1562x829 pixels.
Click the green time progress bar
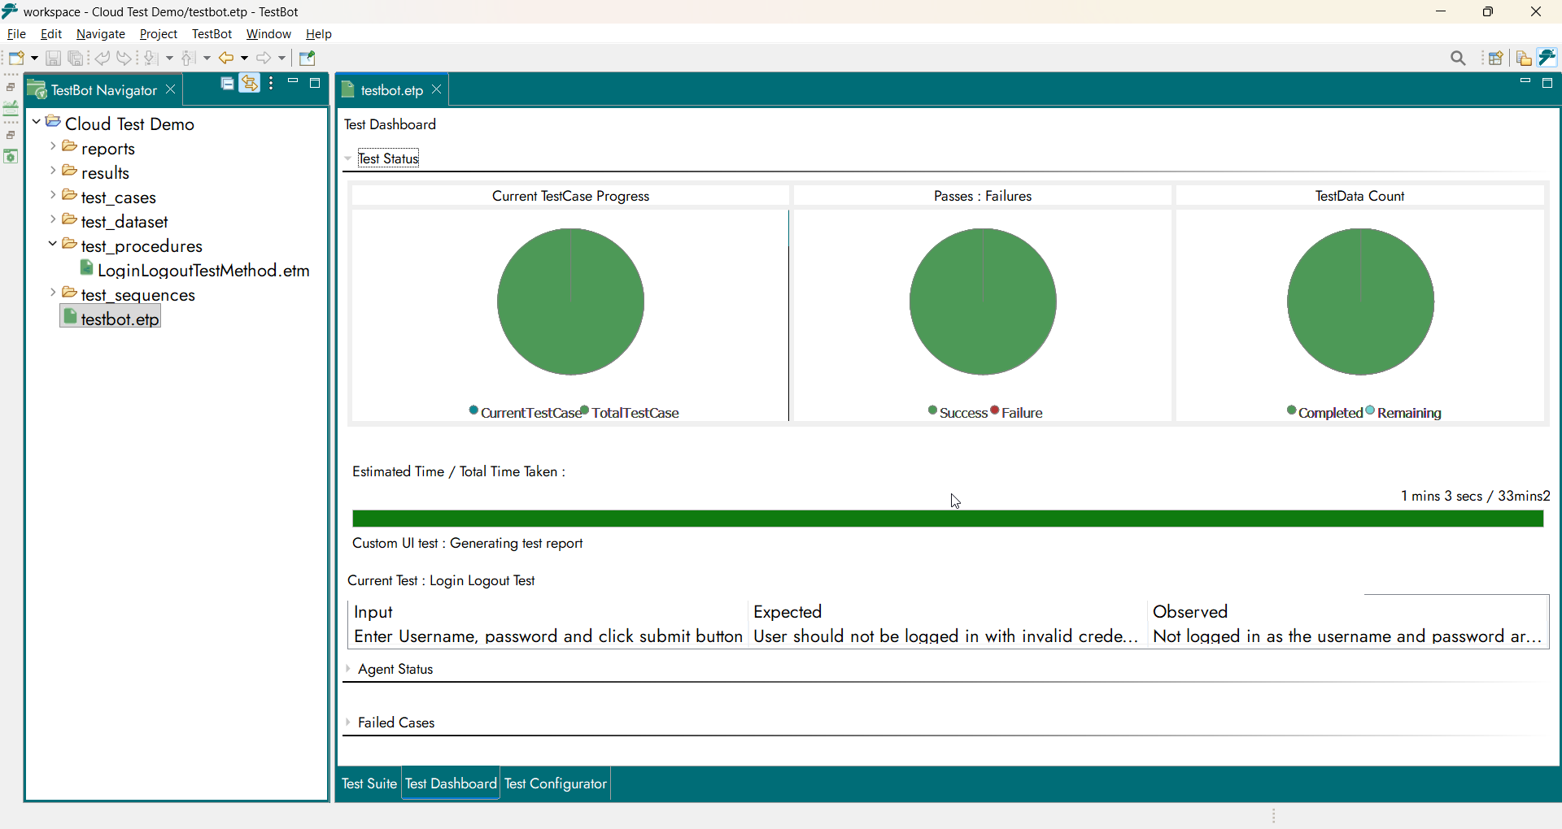click(x=948, y=519)
